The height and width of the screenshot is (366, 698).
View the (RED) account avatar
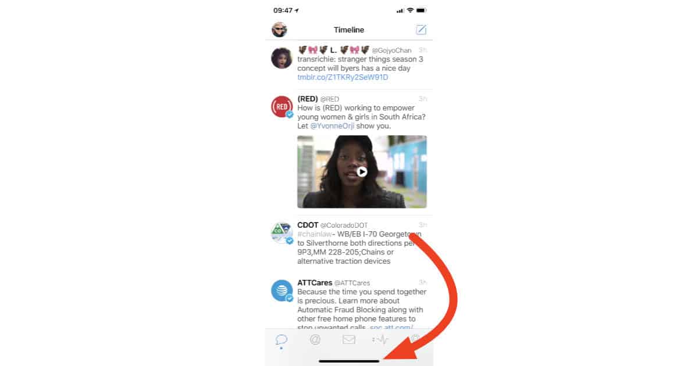pos(282,107)
